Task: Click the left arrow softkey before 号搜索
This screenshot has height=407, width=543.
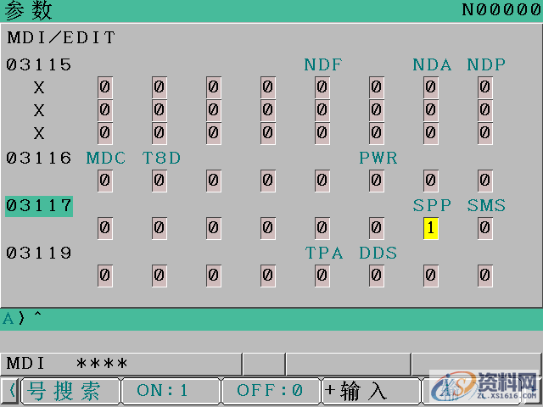Action: 12,391
